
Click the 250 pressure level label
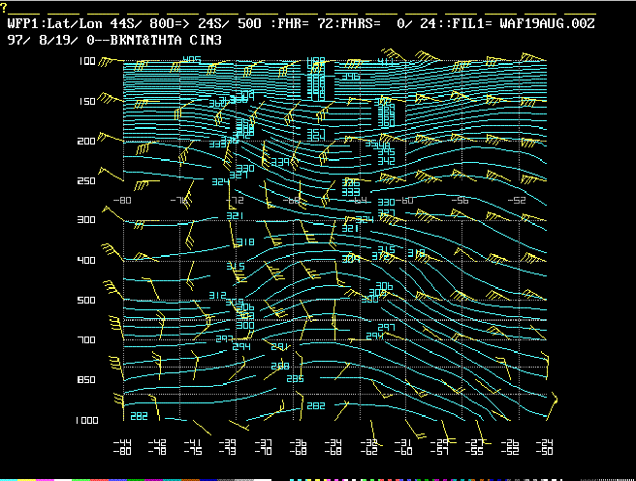[86, 181]
